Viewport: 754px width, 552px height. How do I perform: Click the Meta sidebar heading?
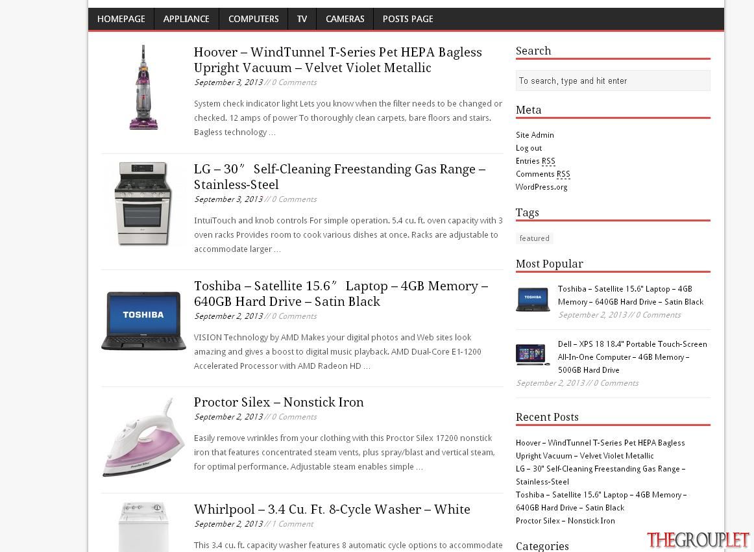(528, 110)
